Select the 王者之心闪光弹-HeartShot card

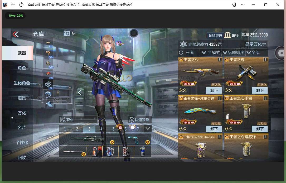click(x=200, y=147)
